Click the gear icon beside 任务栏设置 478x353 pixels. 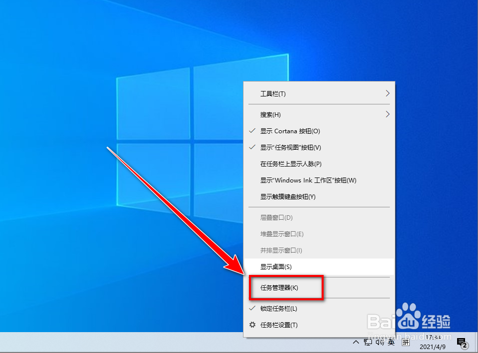tap(253, 324)
